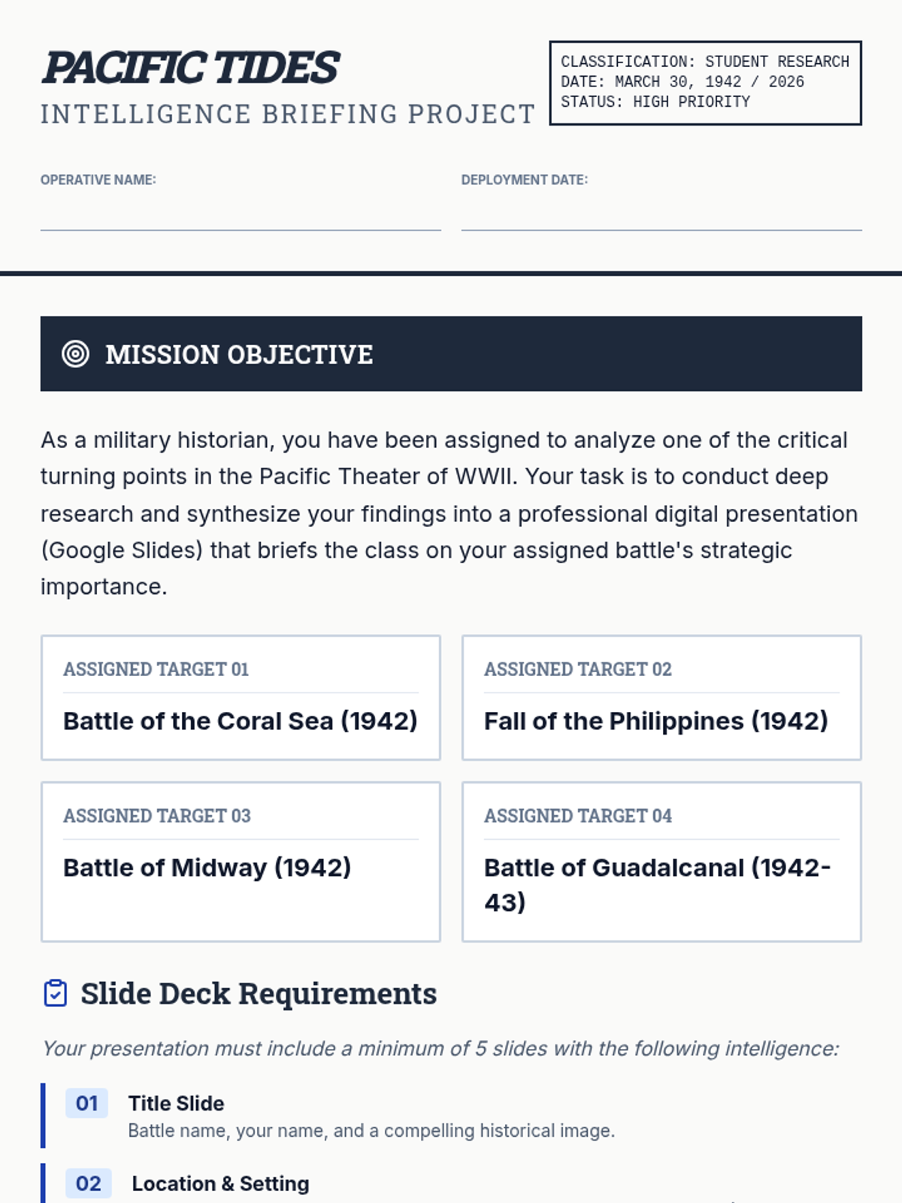Click the 01 number badge
The image size is (902, 1203).
click(86, 1103)
